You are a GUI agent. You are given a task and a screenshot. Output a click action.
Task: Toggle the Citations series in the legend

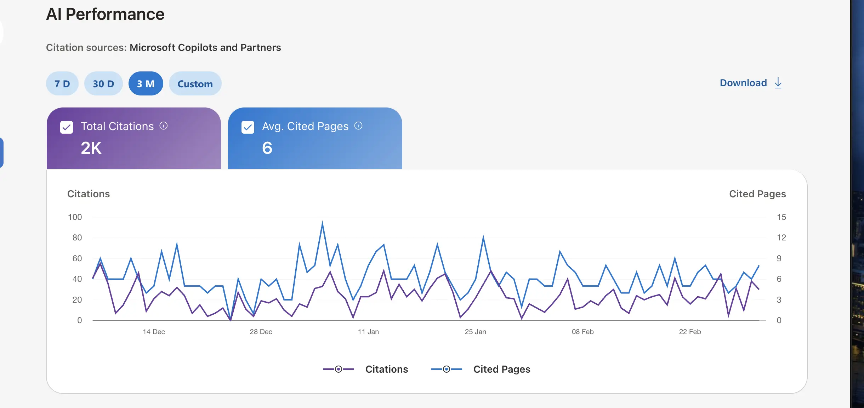387,369
